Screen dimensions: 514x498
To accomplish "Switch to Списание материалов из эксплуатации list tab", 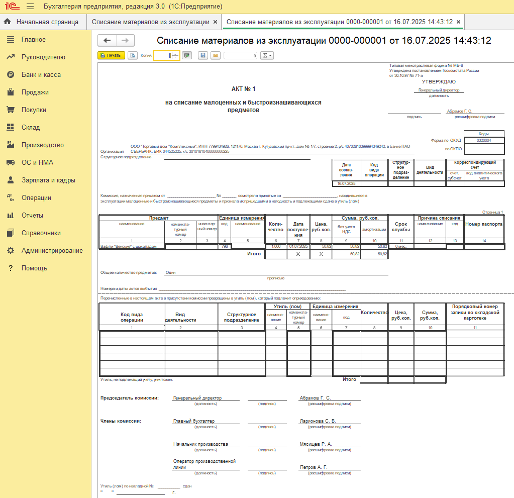I will pos(150,22).
